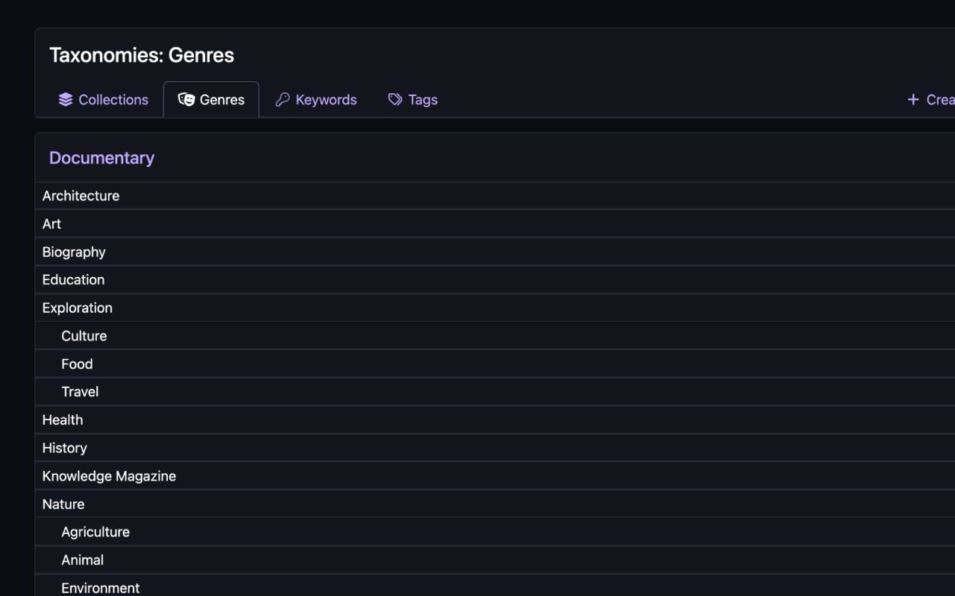Open the Documentary taxonomy heading

coord(101,158)
